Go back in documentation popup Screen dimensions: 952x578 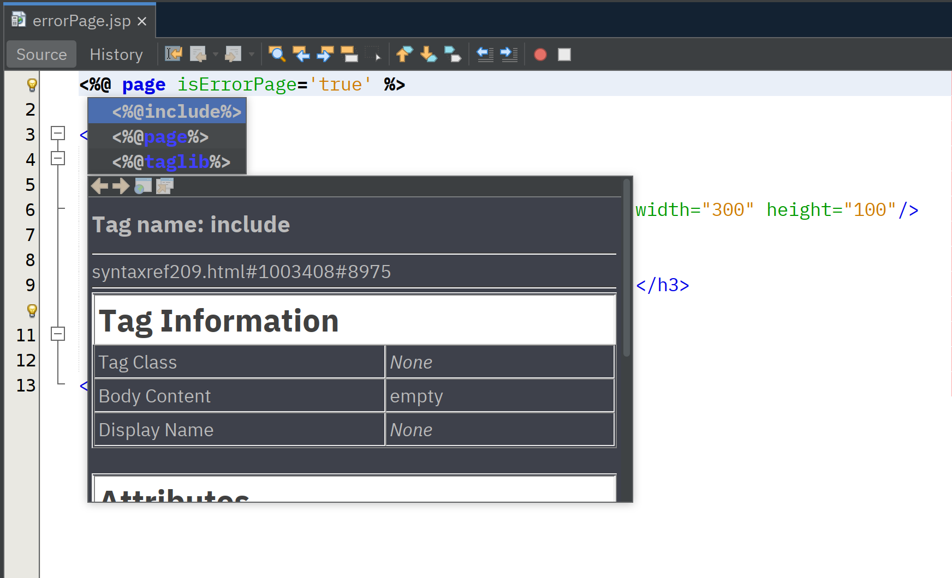(x=99, y=186)
